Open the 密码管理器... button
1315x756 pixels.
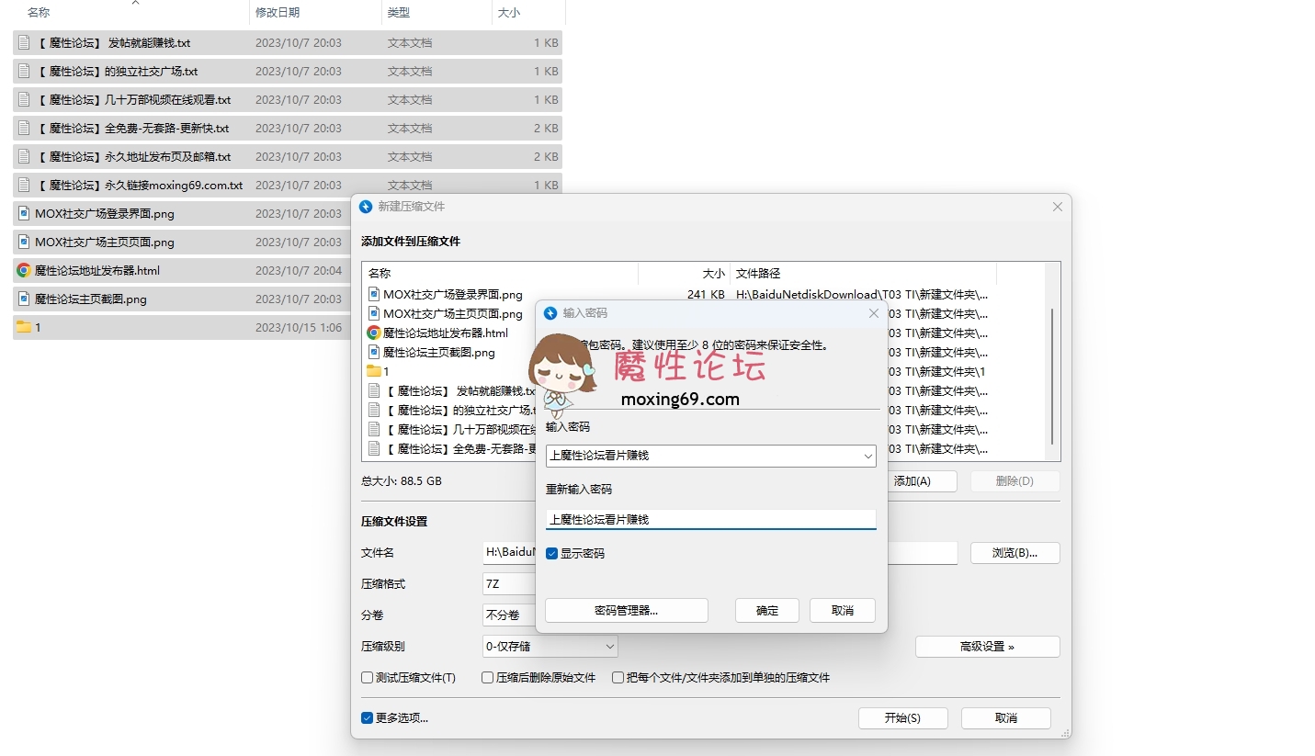(626, 611)
